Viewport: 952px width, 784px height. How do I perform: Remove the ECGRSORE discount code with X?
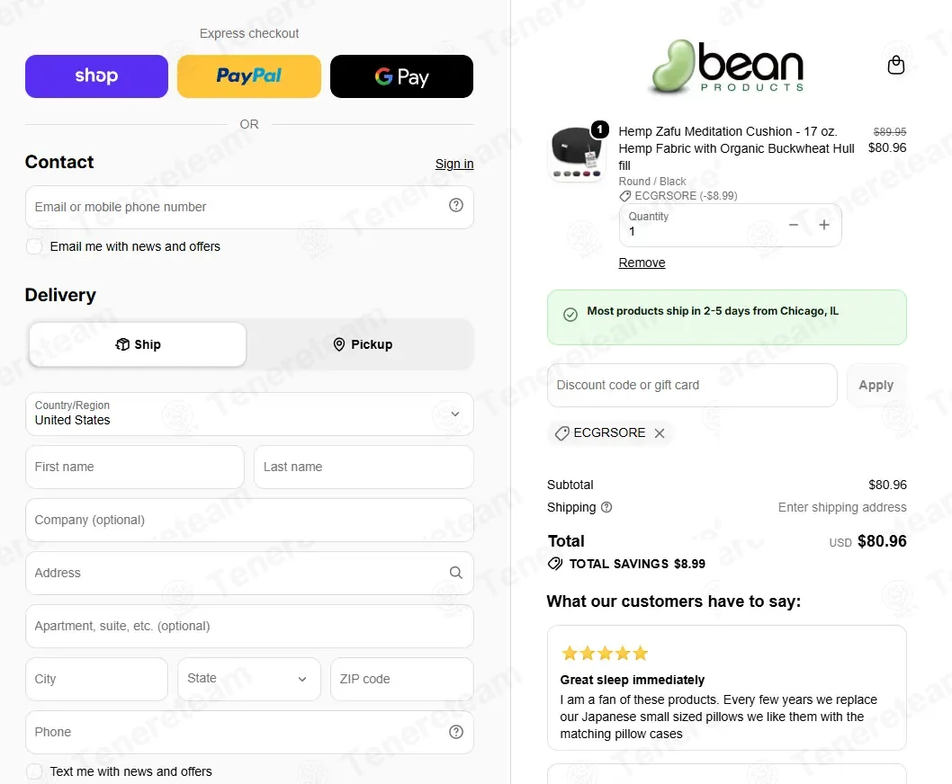660,433
